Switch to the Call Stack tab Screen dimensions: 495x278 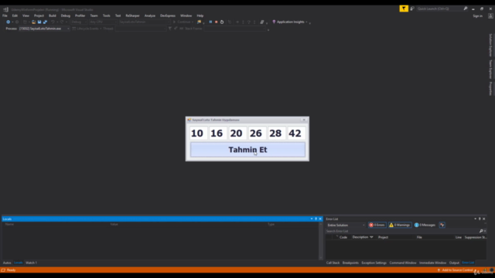(333, 263)
